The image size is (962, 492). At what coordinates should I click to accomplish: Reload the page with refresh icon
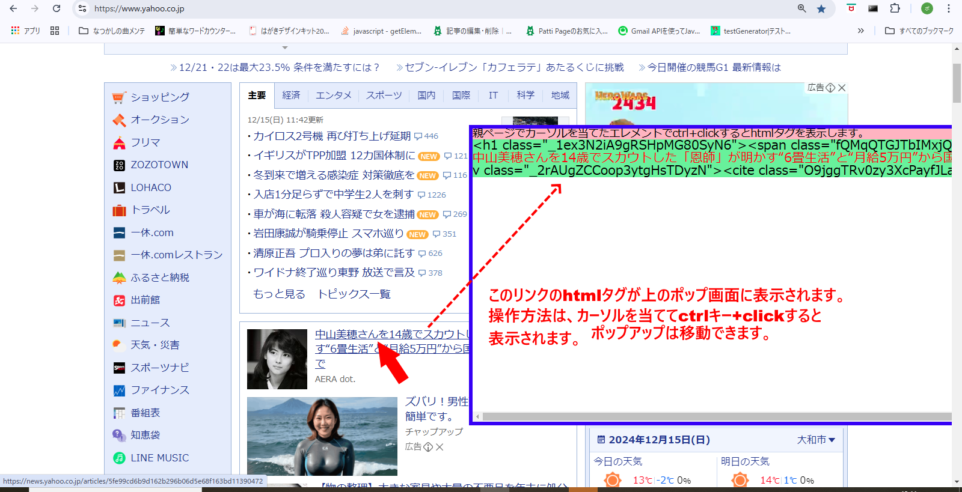tap(57, 8)
